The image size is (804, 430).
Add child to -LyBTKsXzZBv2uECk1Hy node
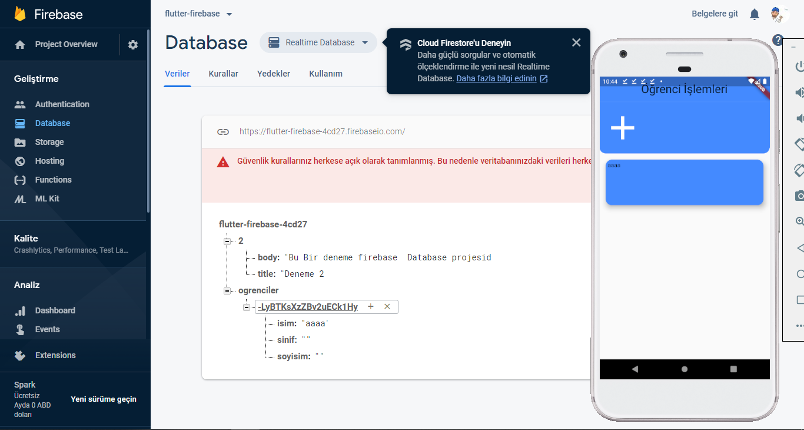click(371, 306)
